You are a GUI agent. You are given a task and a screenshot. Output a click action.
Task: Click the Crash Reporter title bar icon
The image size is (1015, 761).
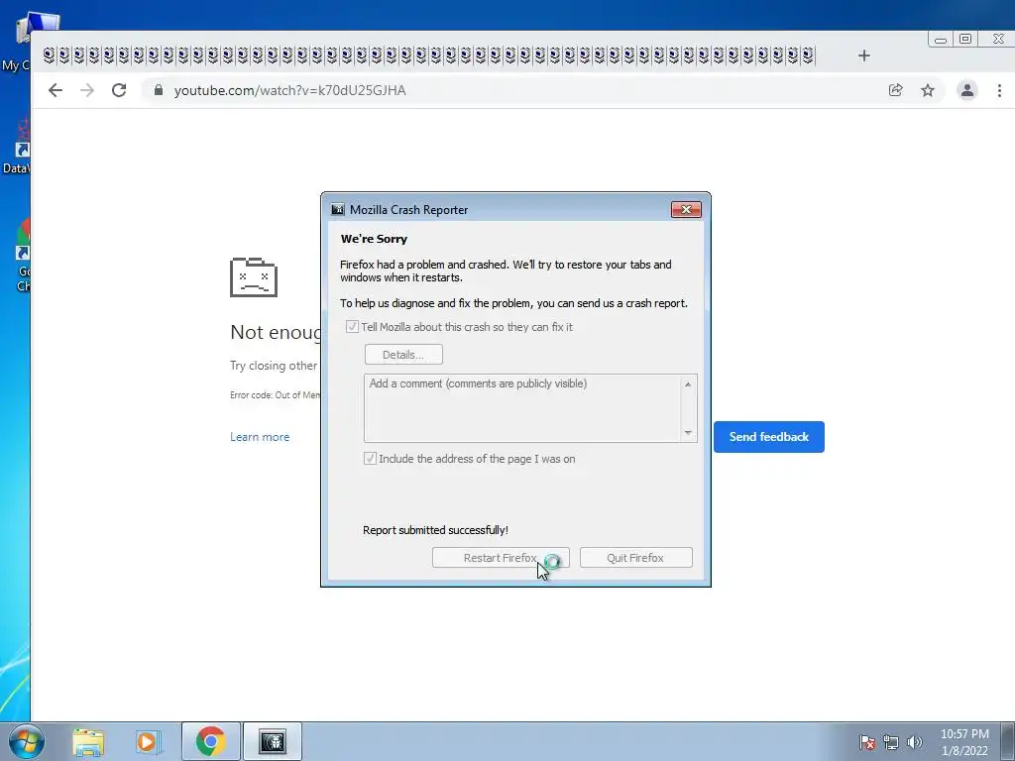[338, 210]
